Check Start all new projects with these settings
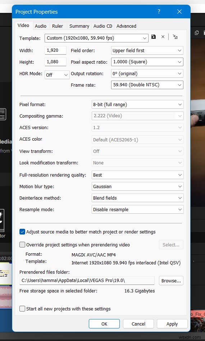This screenshot has height=341, width=205. (22, 309)
